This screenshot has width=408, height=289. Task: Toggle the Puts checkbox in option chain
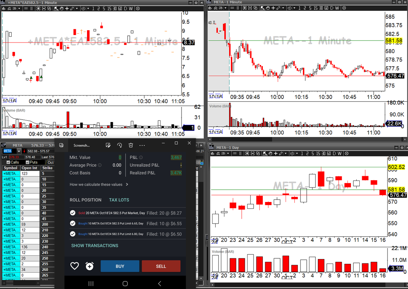pyautogui.click(x=28, y=163)
